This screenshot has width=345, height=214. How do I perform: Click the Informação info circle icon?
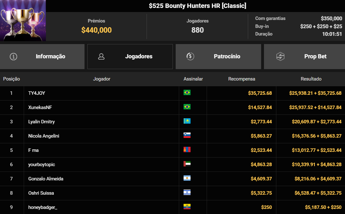[13, 56]
